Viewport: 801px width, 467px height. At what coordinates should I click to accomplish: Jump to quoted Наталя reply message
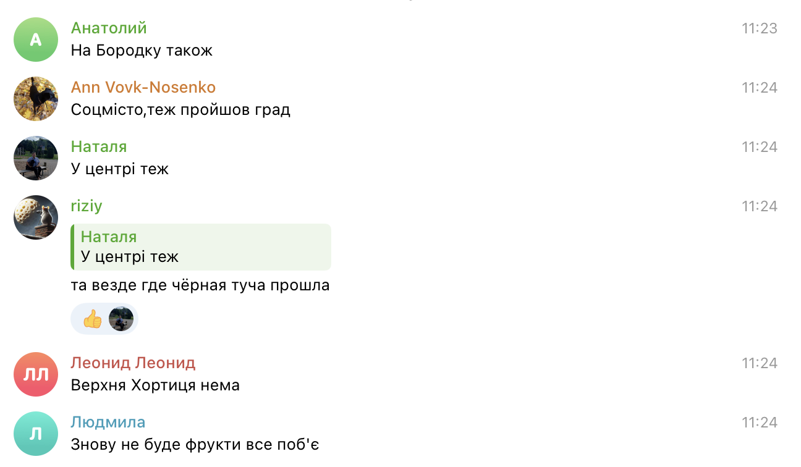pyautogui.click(x=201, y=247)
